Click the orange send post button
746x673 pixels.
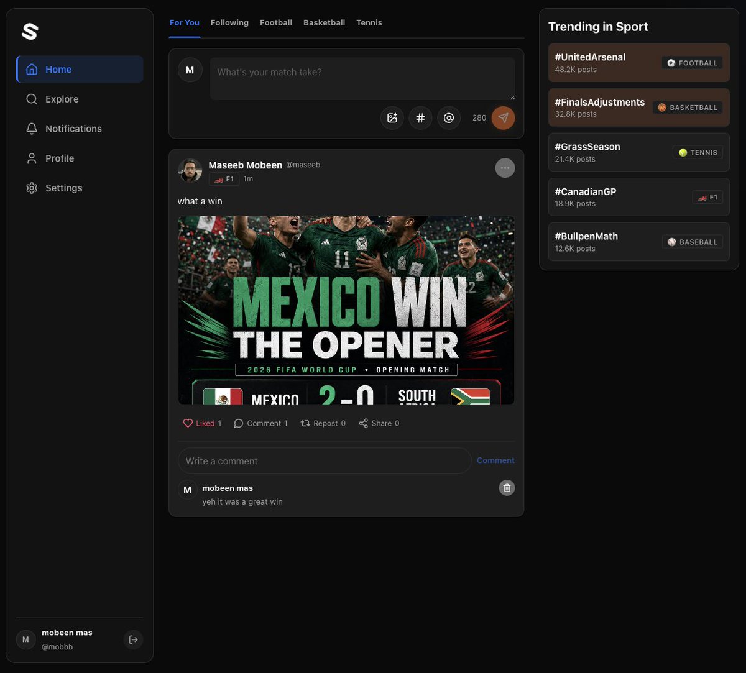point(504,117)
